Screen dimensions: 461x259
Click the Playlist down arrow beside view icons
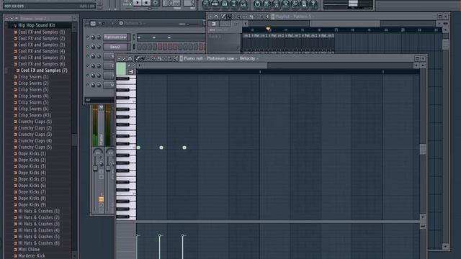click(245, 24)
